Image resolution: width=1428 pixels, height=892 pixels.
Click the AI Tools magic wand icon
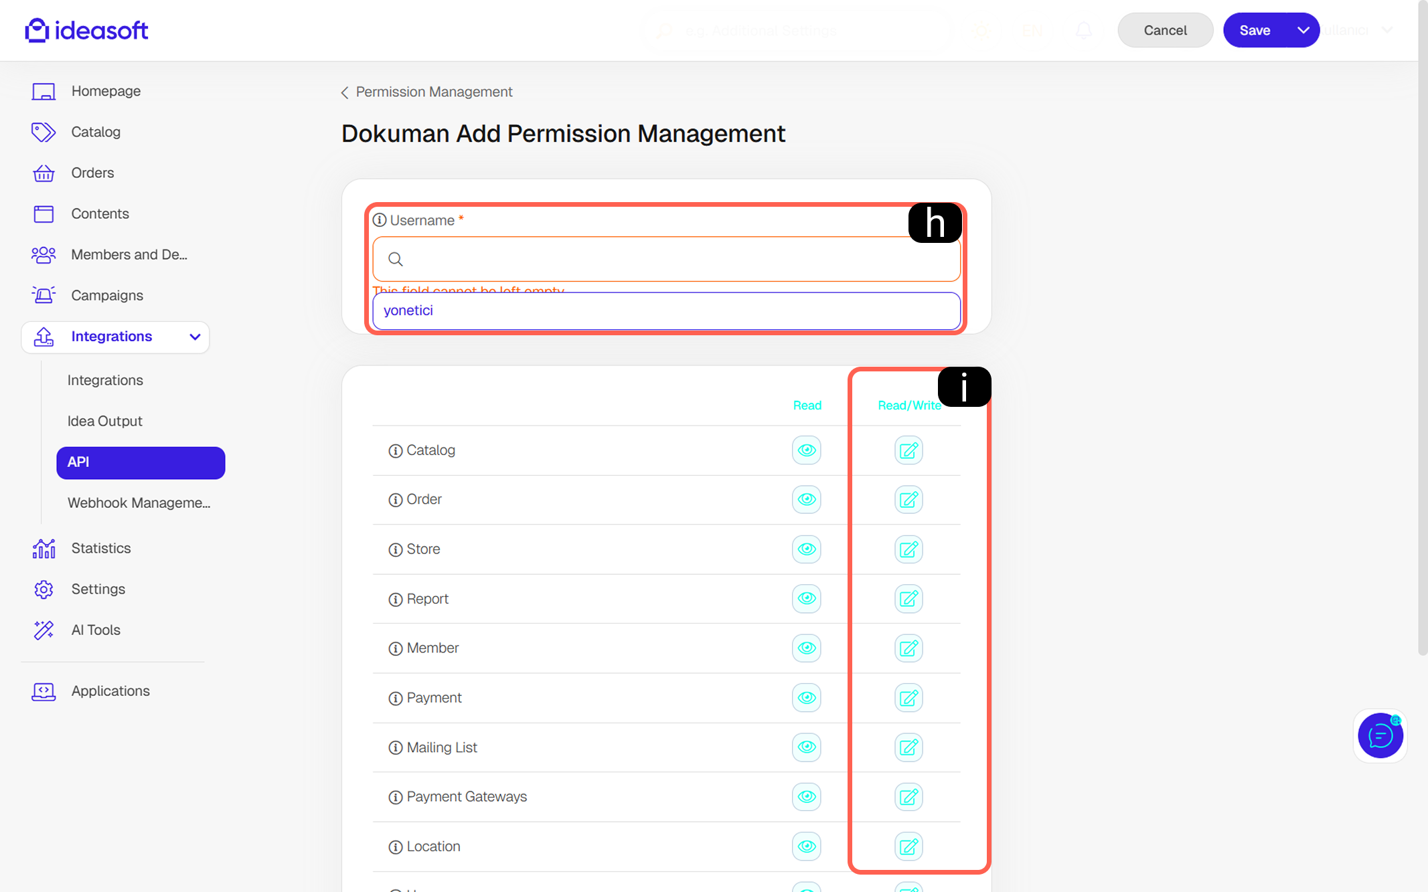(x=44, y=630)
